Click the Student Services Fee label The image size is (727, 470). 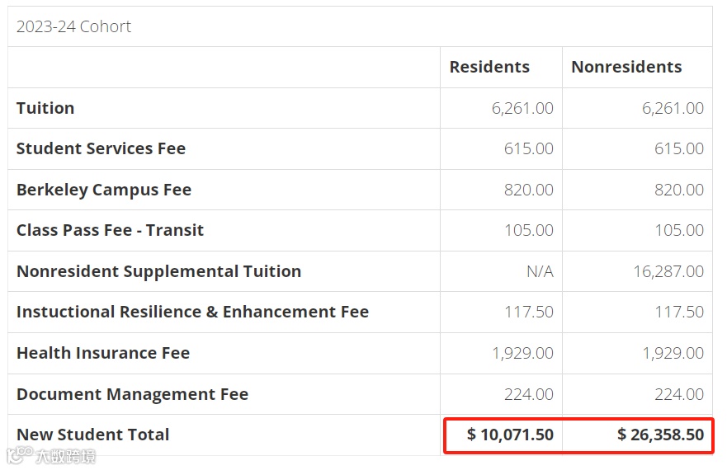coord(101,148)
